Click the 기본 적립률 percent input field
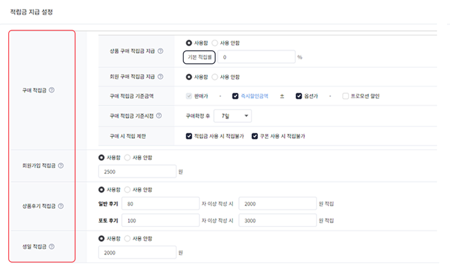Screen dimensions: 450x269 click(256, 57)
